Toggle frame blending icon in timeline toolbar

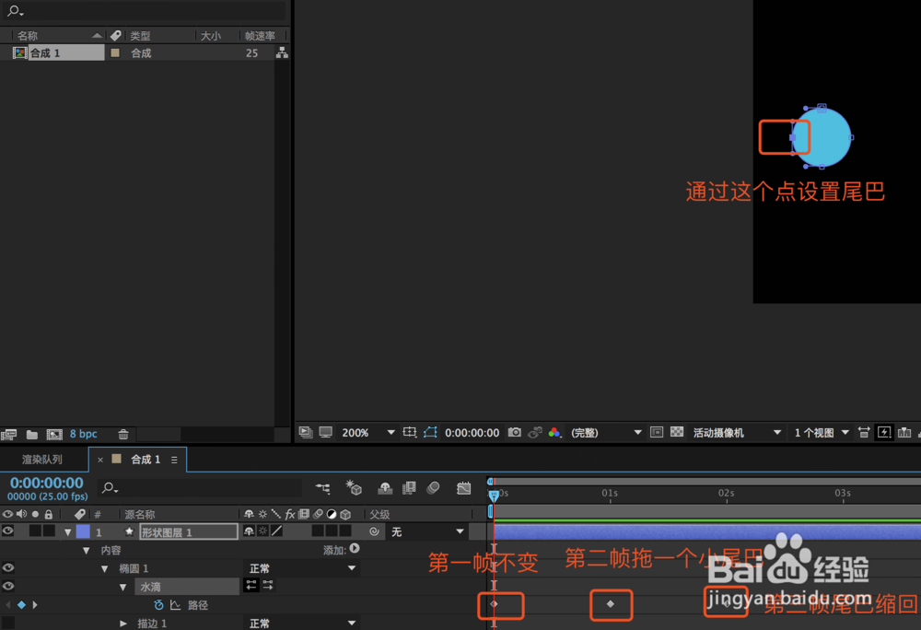(410, 488)
